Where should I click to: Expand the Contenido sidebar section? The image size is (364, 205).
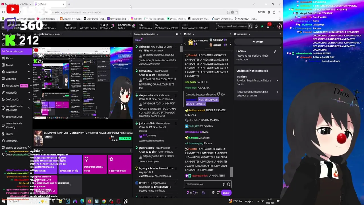[29, 79]
